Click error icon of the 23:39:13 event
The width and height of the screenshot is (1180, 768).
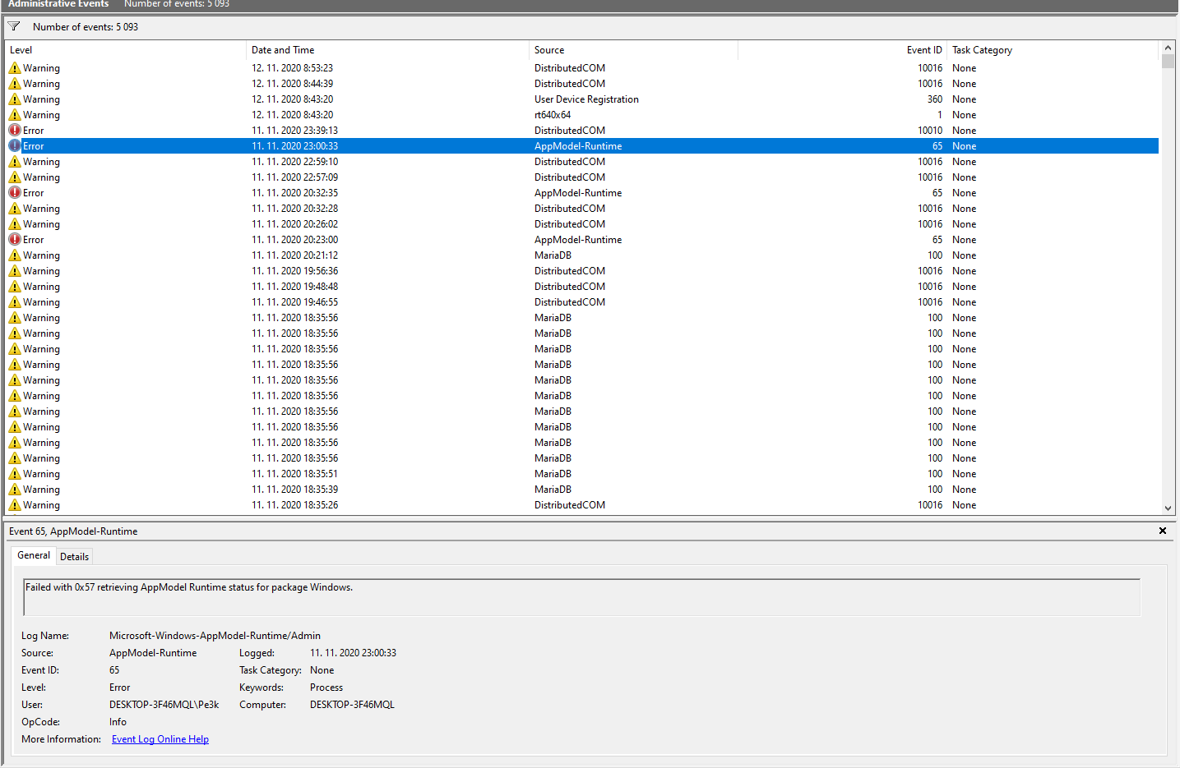pyautogui.click(x=15, y=131)
